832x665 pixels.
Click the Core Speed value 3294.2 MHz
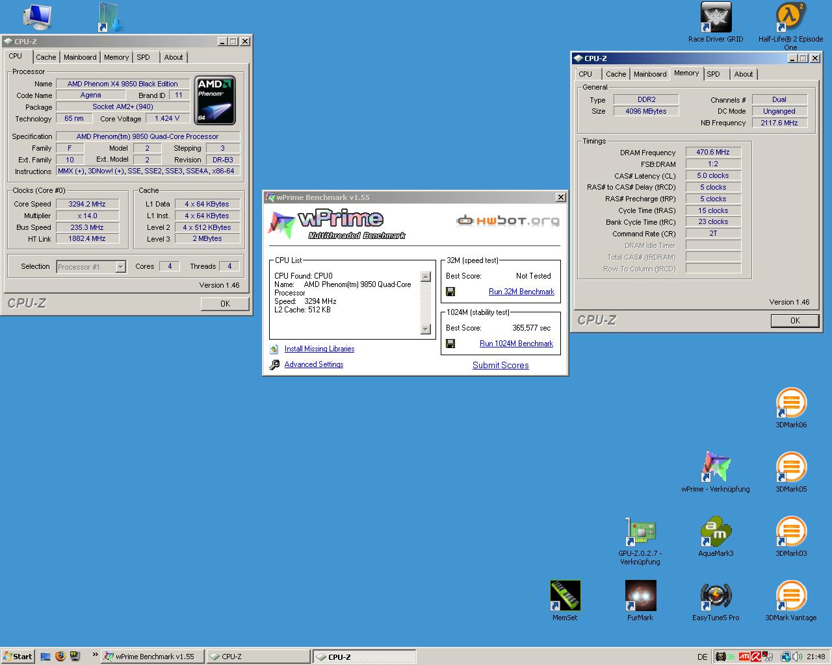[87, 204]
